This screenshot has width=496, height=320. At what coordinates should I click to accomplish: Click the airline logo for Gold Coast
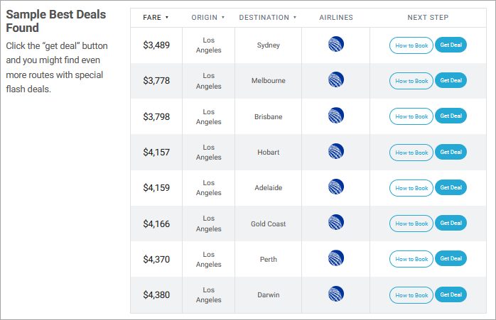[x=336, y=223]
